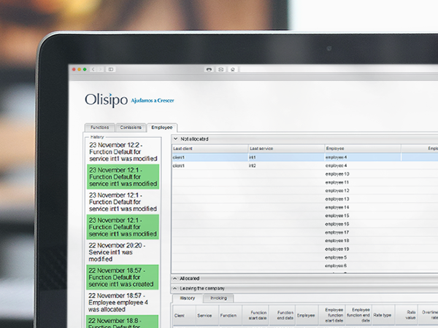Click Employee function end date header

pos(358,316)
